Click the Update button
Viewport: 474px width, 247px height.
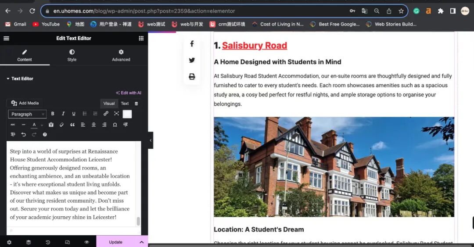pyautogui.click(x=115, y=242)
